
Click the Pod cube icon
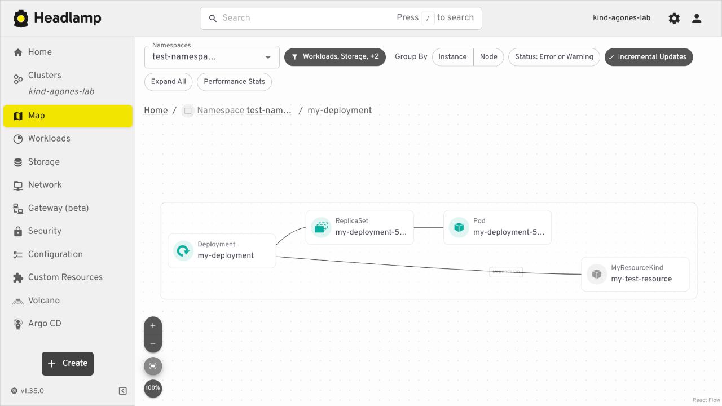click(x=459, y=227)
